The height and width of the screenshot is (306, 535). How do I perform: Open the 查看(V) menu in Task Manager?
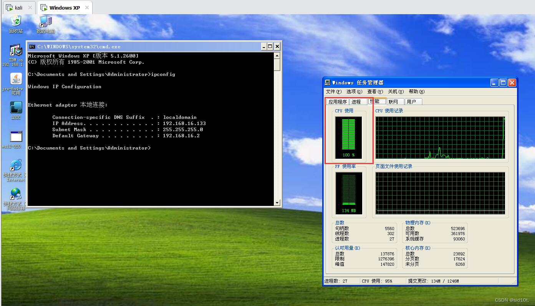click(x=375, y=92)
